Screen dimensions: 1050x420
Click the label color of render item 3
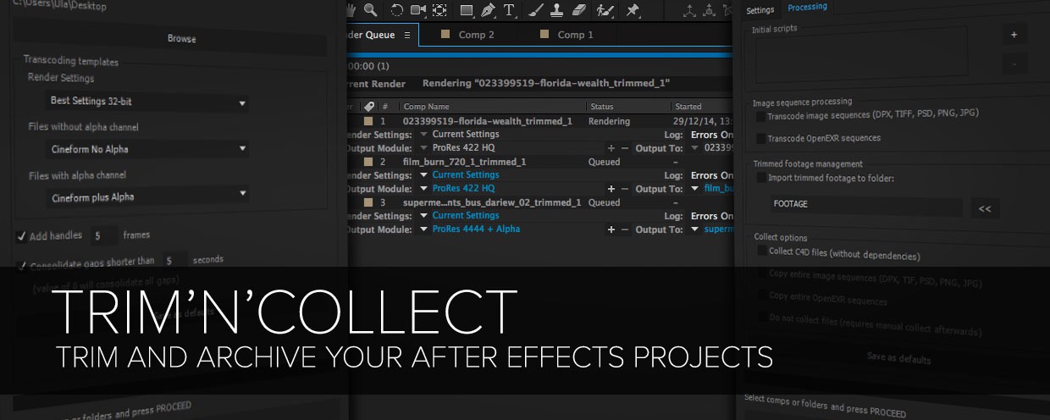pyautogui.click(x=368, y=202)
